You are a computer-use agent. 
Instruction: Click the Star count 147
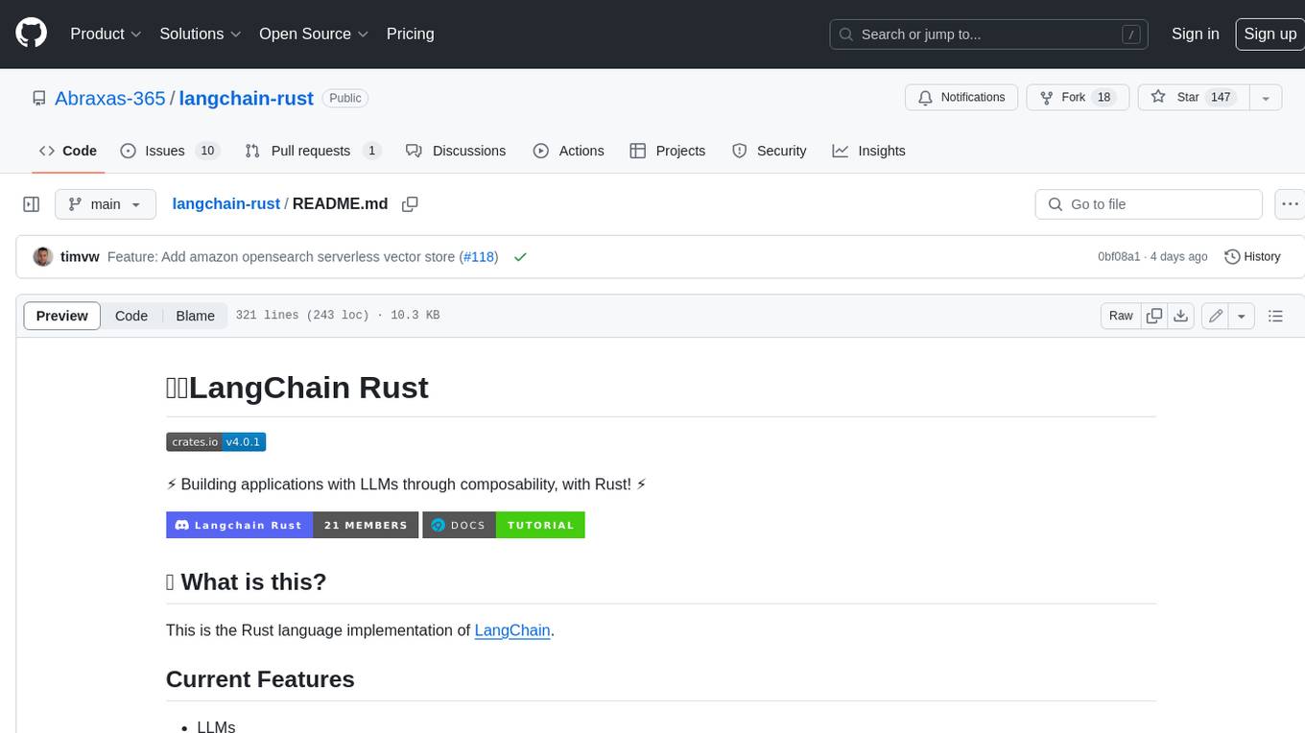point(1221,97)
